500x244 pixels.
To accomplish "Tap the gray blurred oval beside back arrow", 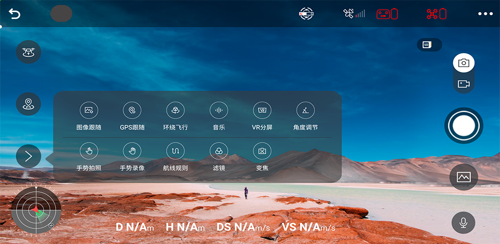I will pyautogui.click(x=61, y=13).
